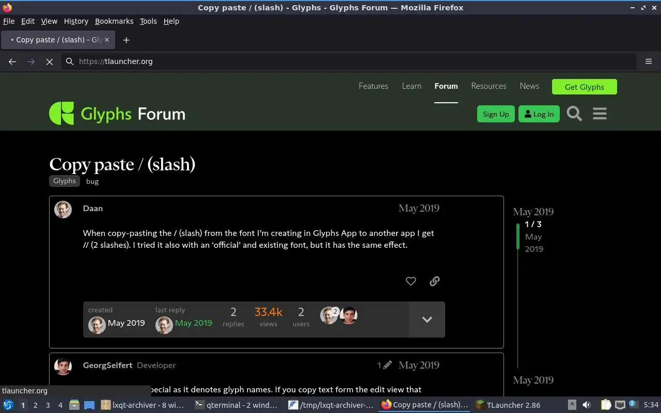661x413 pixels.
Task: Click the Glyphs Forum logo
Action: point(117,114)
